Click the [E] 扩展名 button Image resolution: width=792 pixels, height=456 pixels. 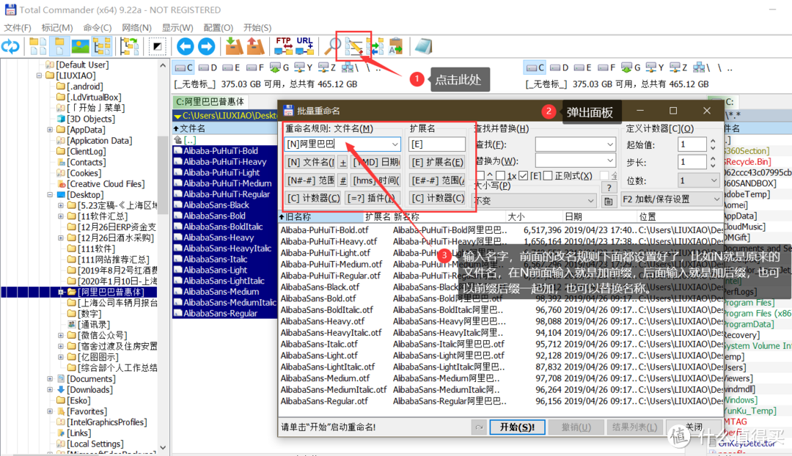[x=437, y=162]
